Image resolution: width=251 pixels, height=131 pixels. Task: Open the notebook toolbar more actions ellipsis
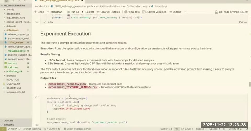tap(185, 12)
